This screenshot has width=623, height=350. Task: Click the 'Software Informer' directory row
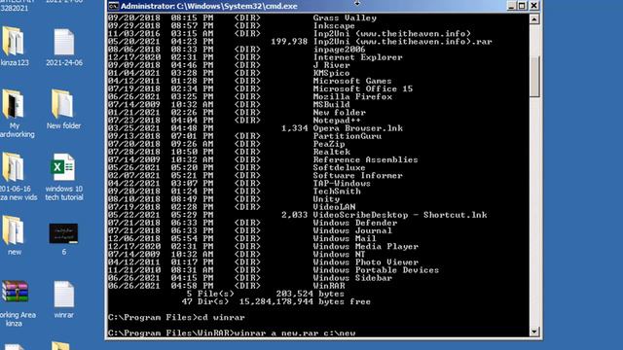255,176
